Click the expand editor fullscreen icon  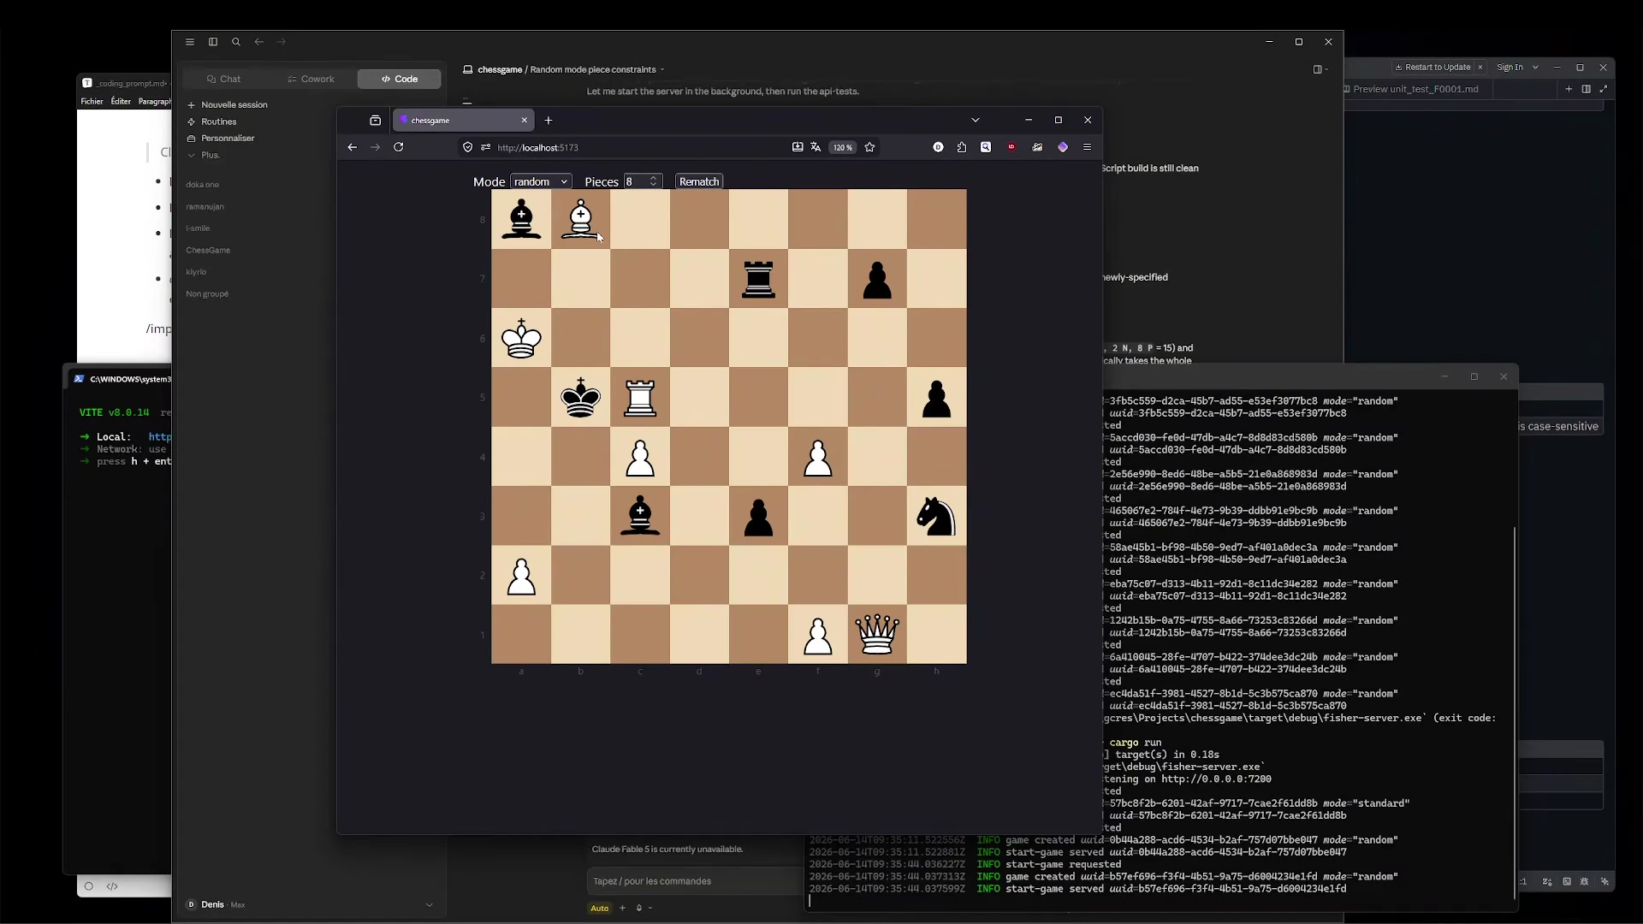tap(1603, 89)
